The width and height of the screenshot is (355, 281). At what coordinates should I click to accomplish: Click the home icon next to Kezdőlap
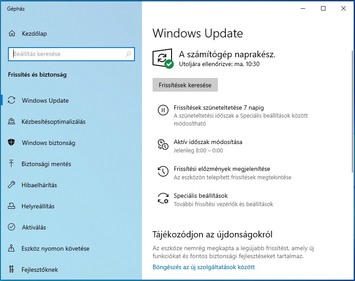point(12,33)
